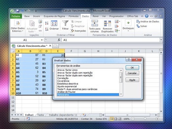172x129 pixels.
Task: Switch to Page Layout view icon
Action: 116,119
